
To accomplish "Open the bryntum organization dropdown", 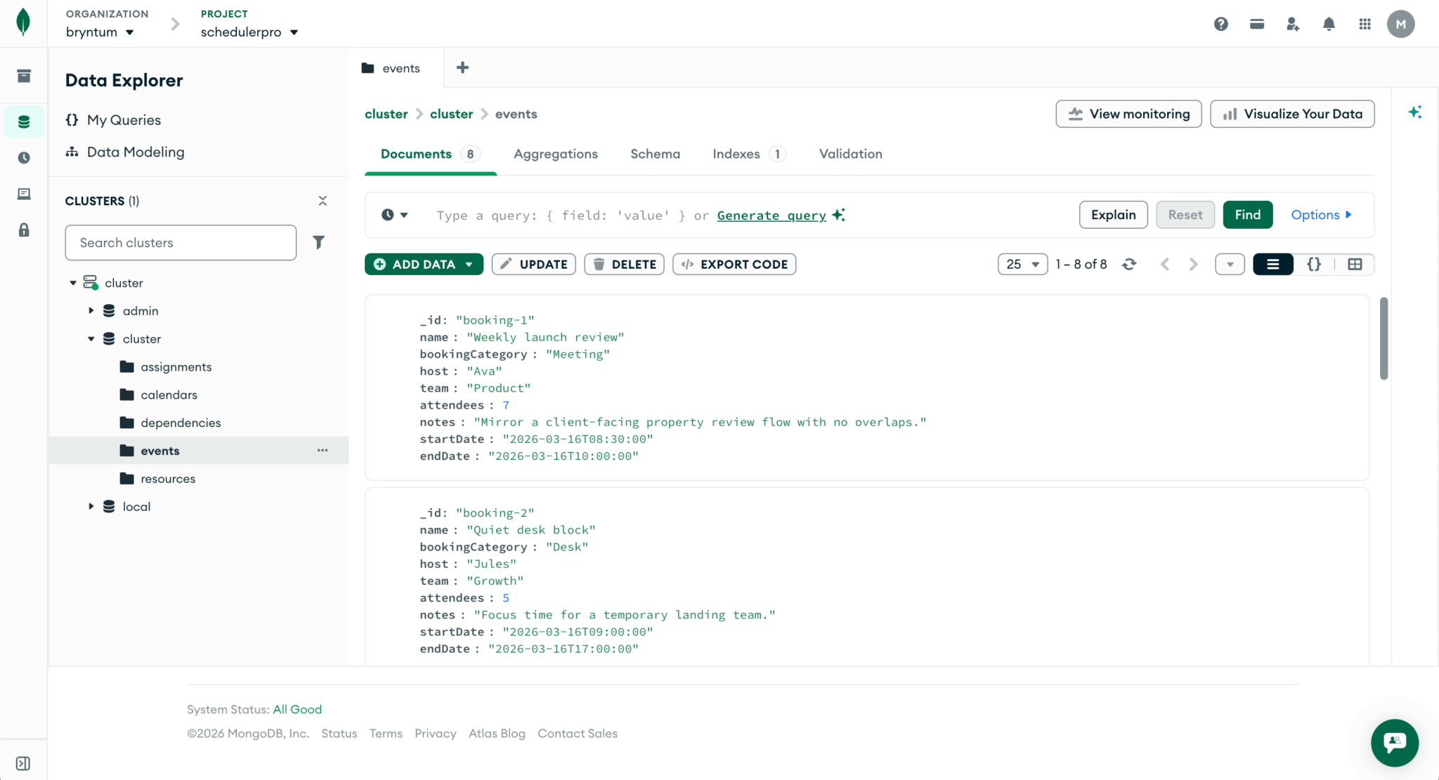I will (x=100, y=32).
